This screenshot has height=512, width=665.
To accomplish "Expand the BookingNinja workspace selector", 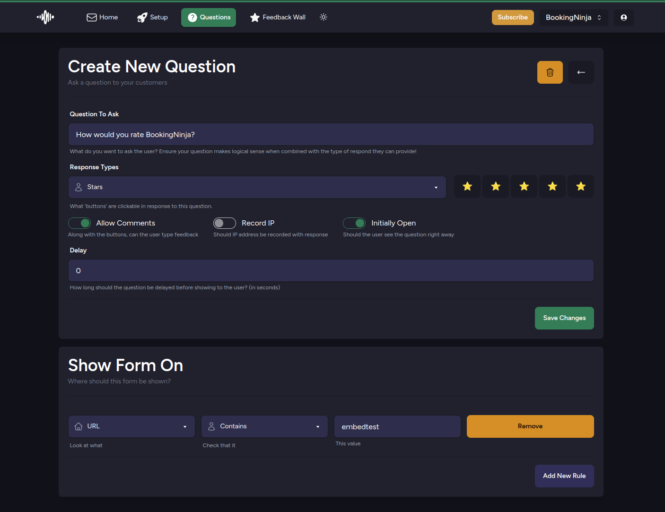I will pos(574,17).
